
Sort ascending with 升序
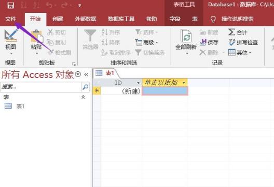point(111,32)
